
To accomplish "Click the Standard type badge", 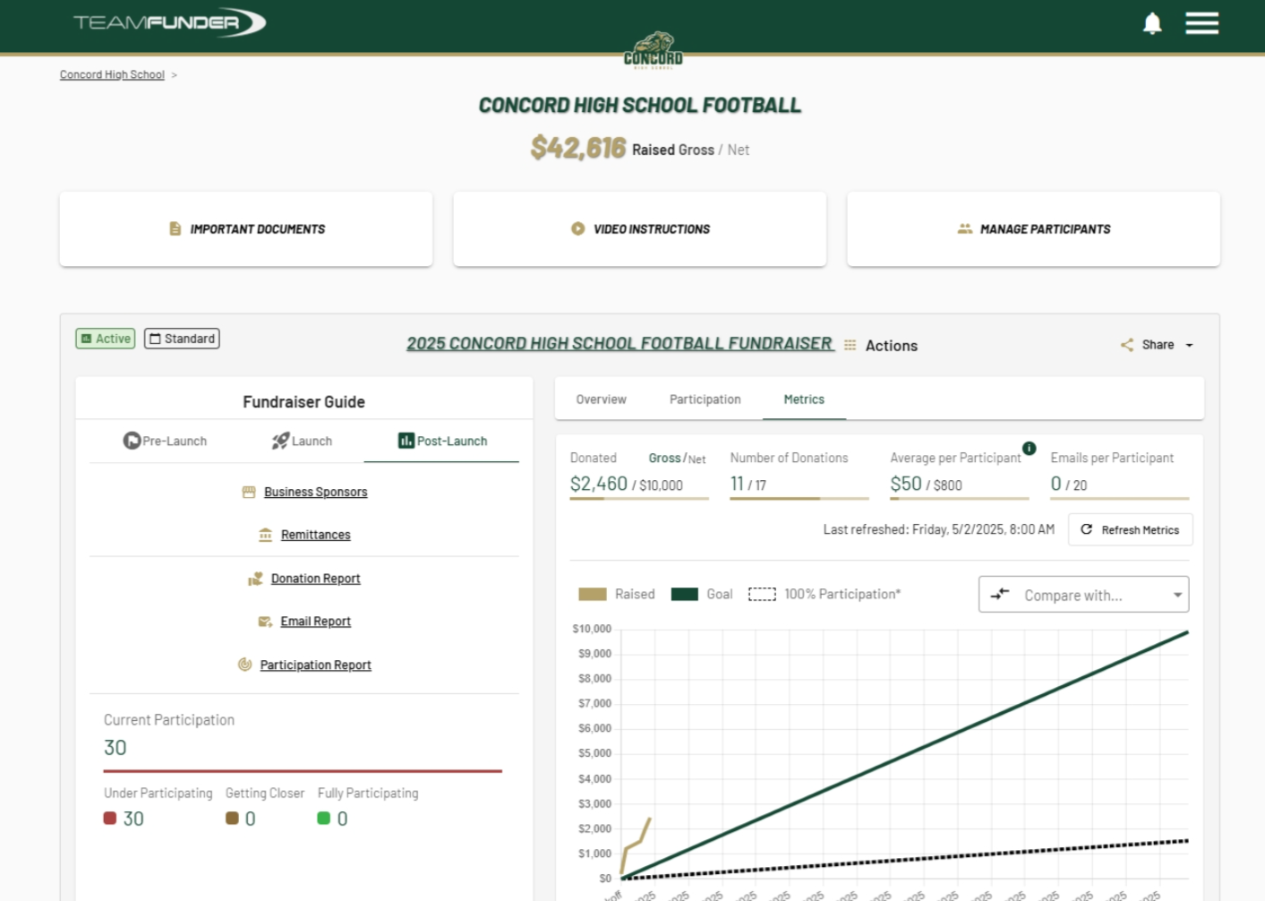I will click(x=182, y=339).
